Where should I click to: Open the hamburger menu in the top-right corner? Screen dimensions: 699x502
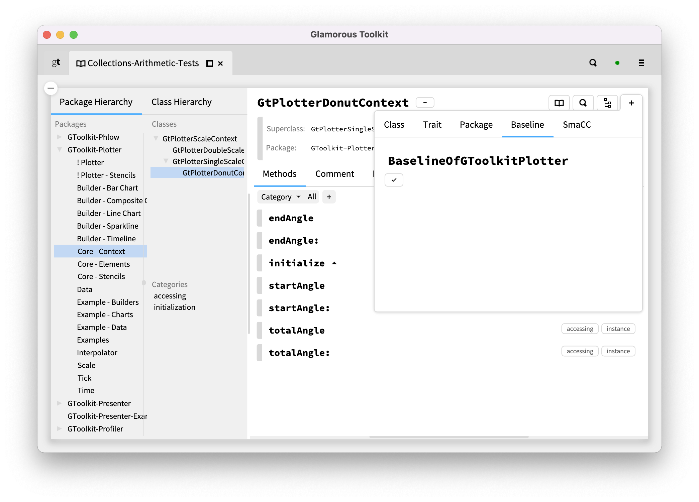[x=641, y=63]
